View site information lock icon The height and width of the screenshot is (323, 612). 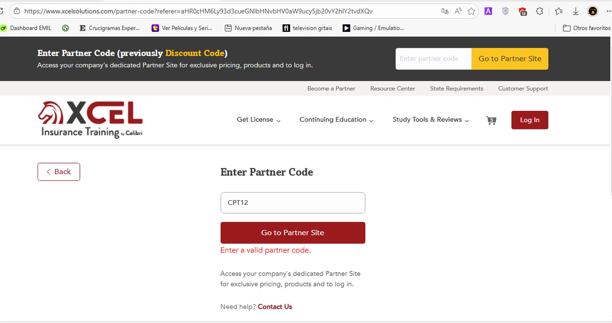coord(17,11)
